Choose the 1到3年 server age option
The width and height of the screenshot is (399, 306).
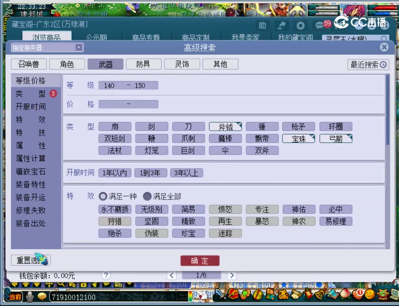151,173
